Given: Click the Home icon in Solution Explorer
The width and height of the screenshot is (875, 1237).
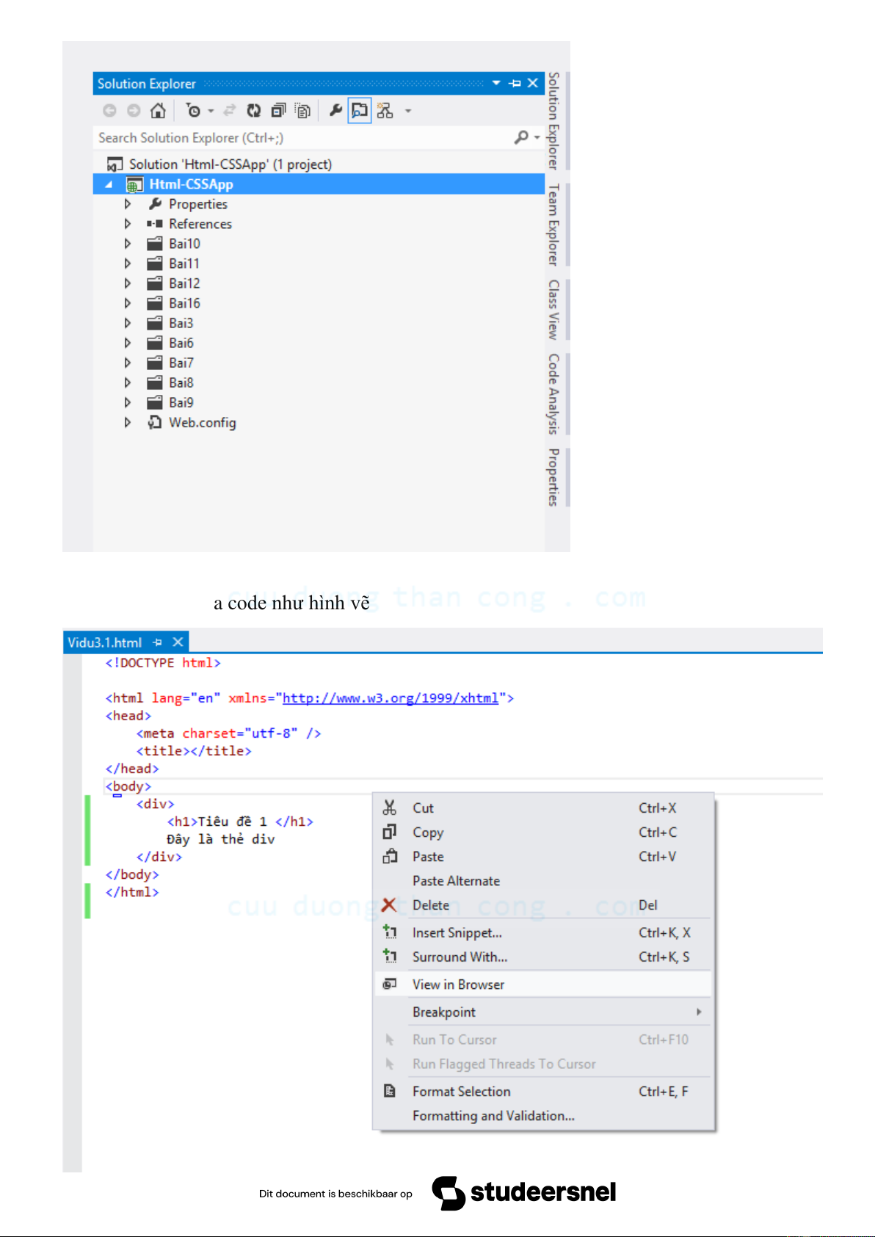Looking at the screenshot, I should tap(158, 111).
